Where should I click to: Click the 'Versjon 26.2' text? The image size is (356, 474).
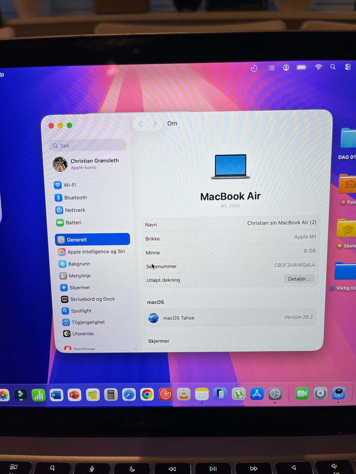pyautogui.click(x=299, y=317)
